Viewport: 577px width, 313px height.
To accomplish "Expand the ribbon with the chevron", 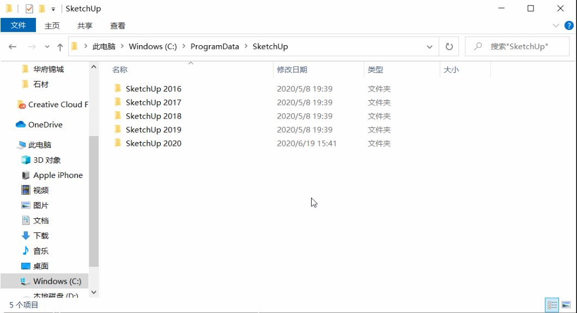I will tap(556, 26).
